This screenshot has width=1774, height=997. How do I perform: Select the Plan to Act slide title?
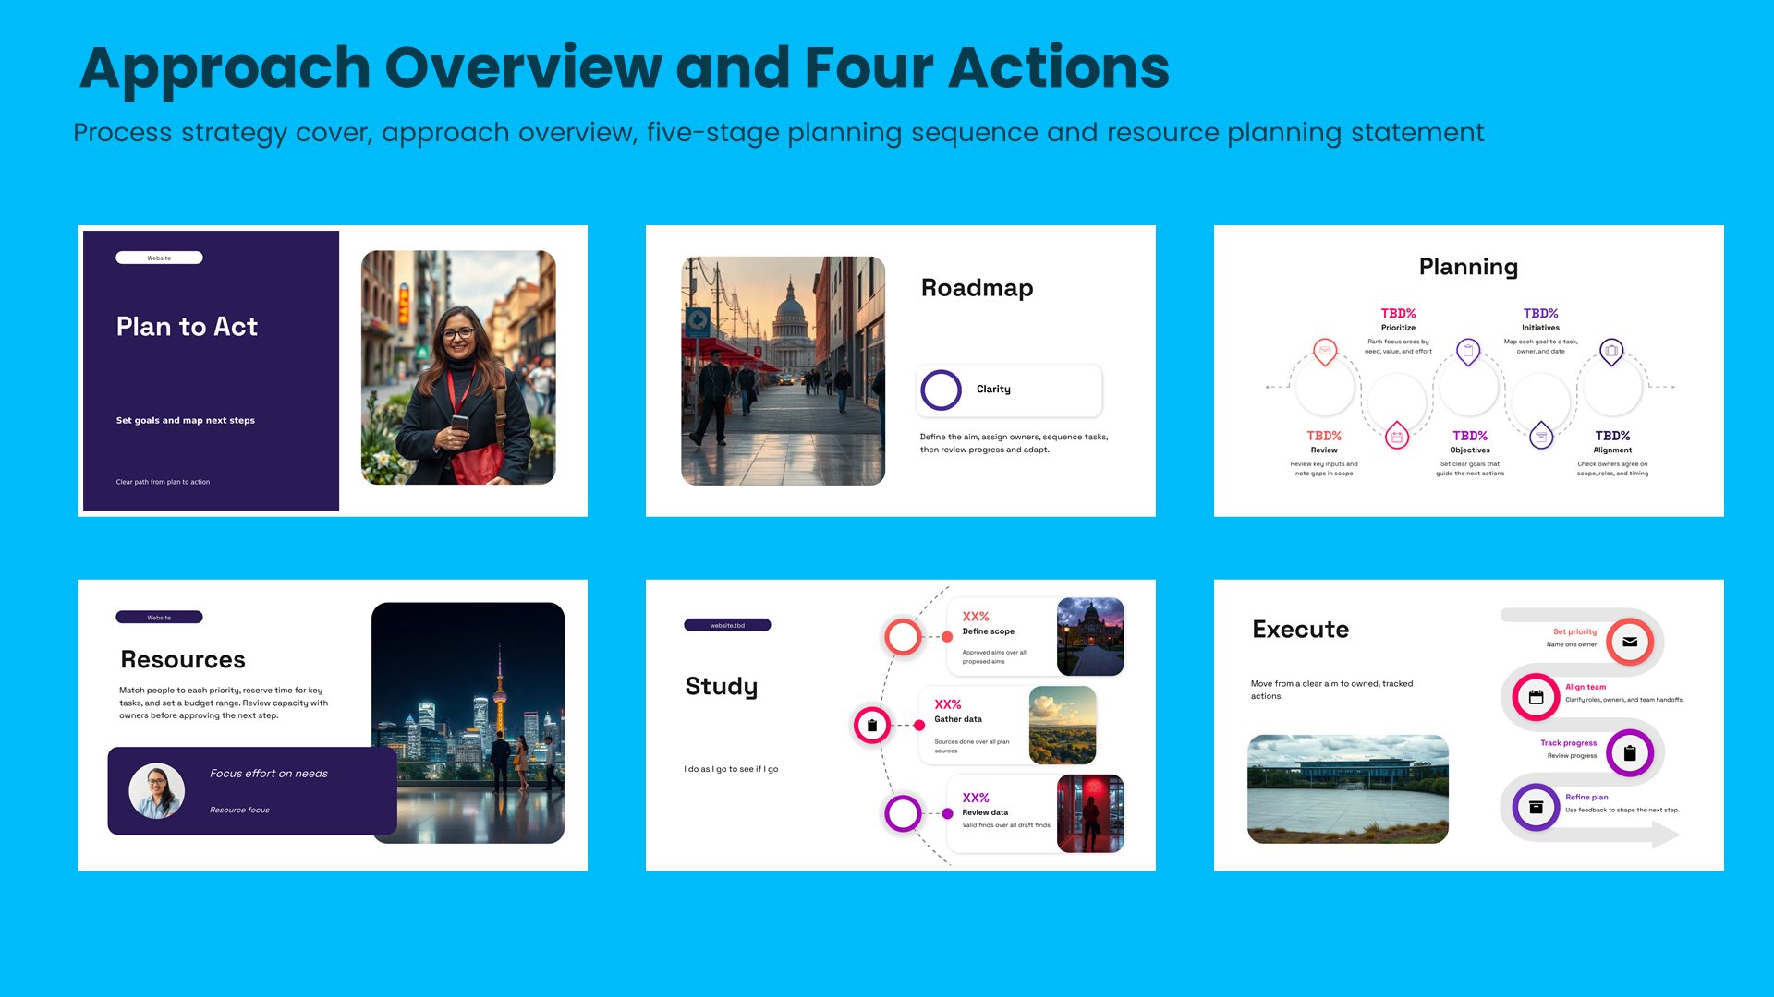(x=187, y=327)
